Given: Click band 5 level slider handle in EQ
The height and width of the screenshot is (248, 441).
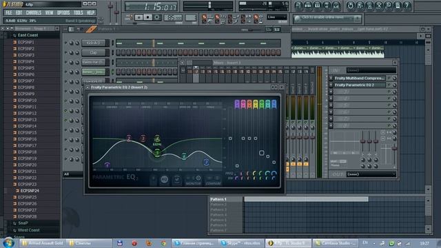Looking at the screenshot, I should pos(262,153).
